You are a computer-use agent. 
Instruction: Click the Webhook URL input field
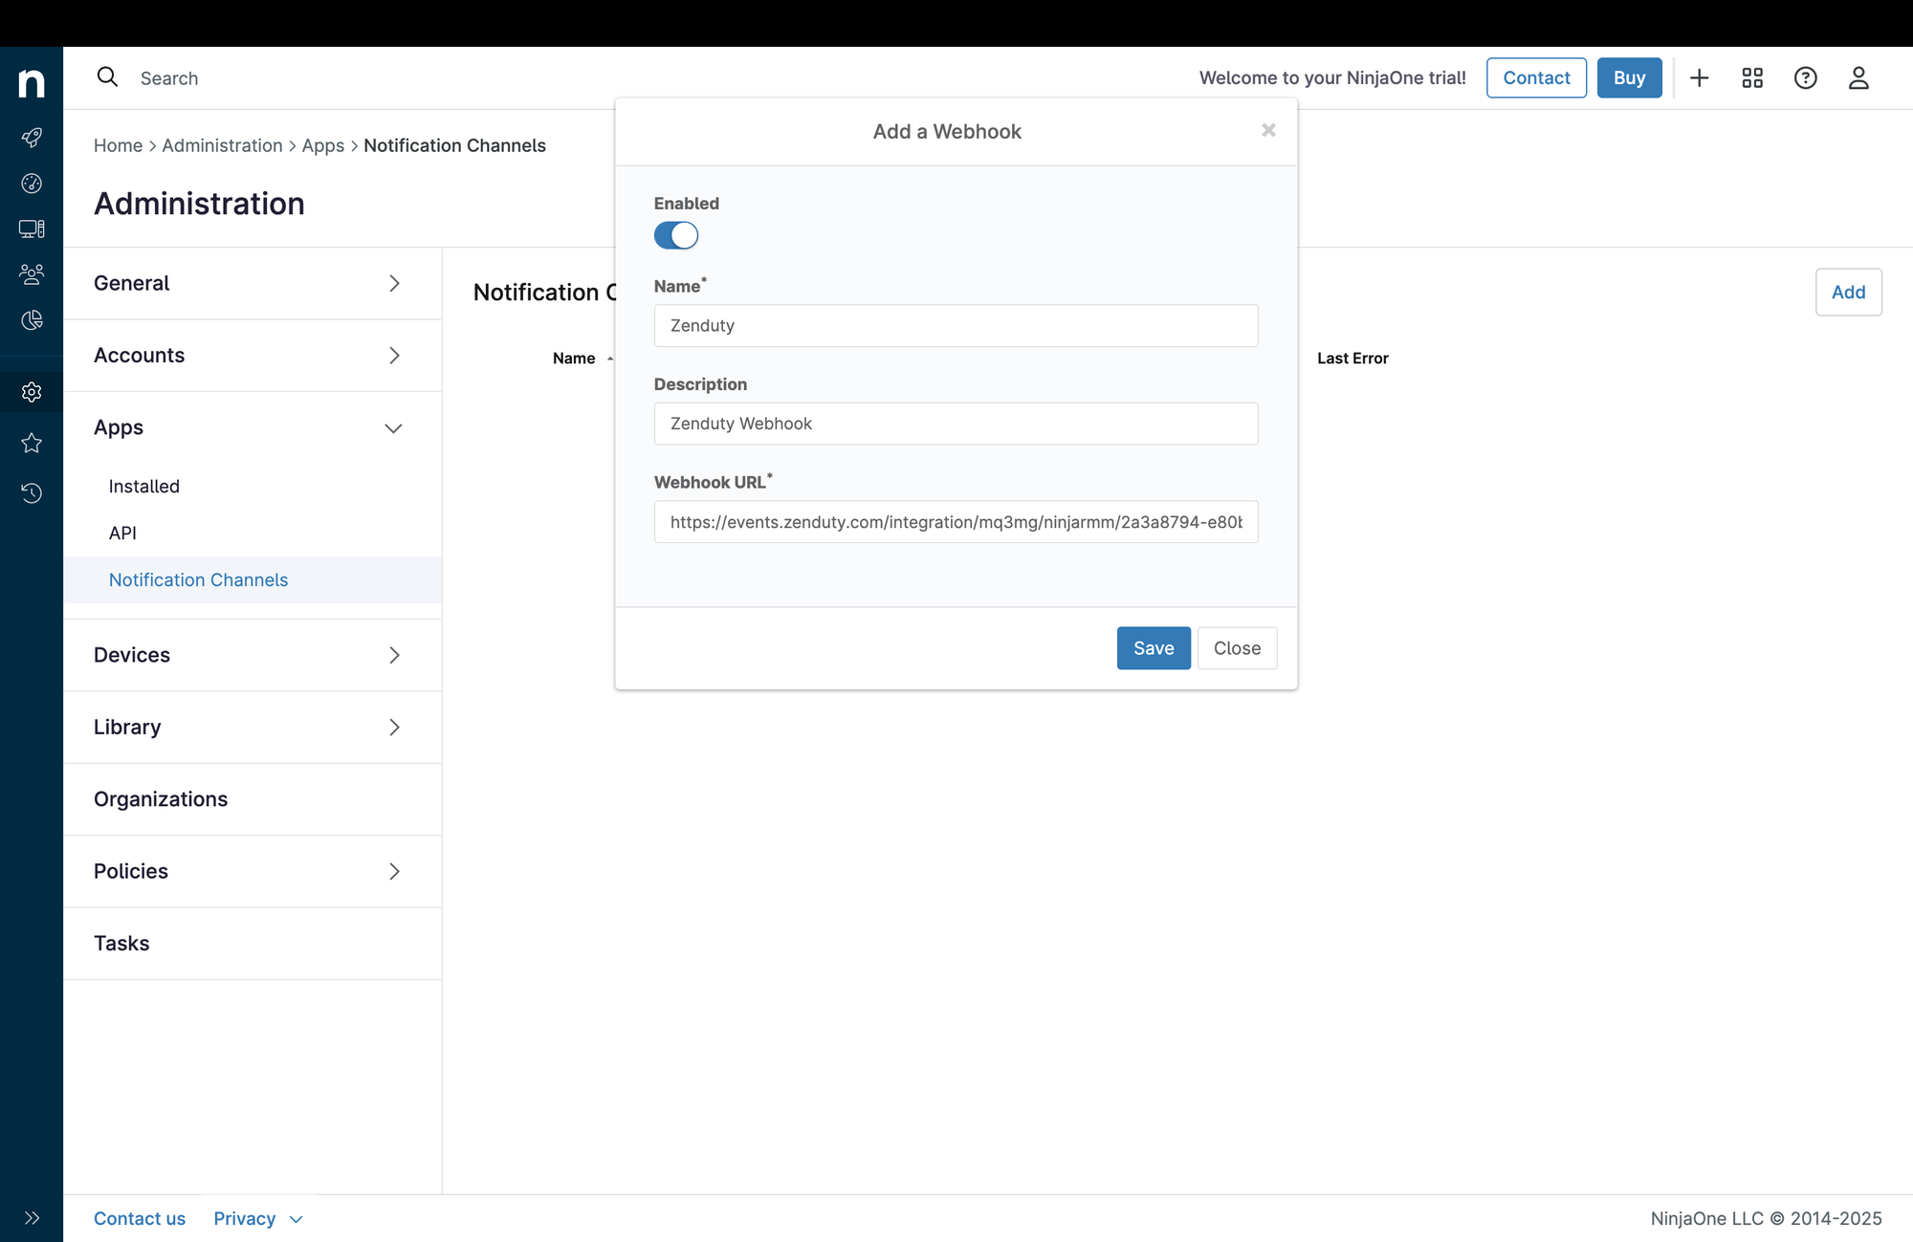pos(955,522)
